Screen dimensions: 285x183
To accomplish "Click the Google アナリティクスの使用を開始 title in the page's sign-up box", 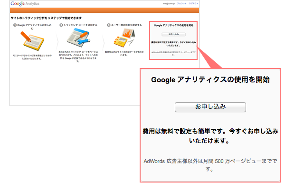I will [x=173, y=26].
